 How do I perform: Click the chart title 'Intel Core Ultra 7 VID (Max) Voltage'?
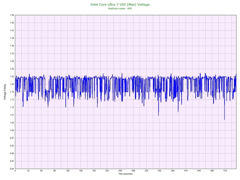[120, 4]
